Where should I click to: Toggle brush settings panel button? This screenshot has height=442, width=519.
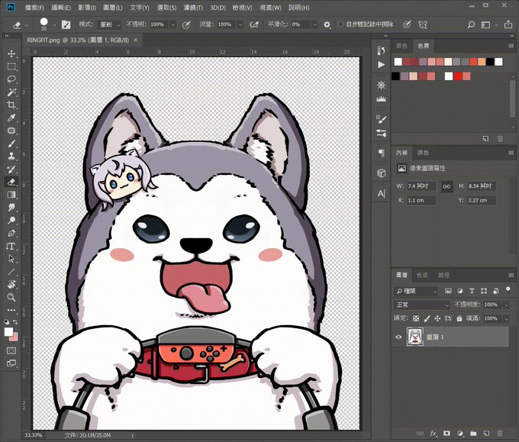tap(66, 24)
